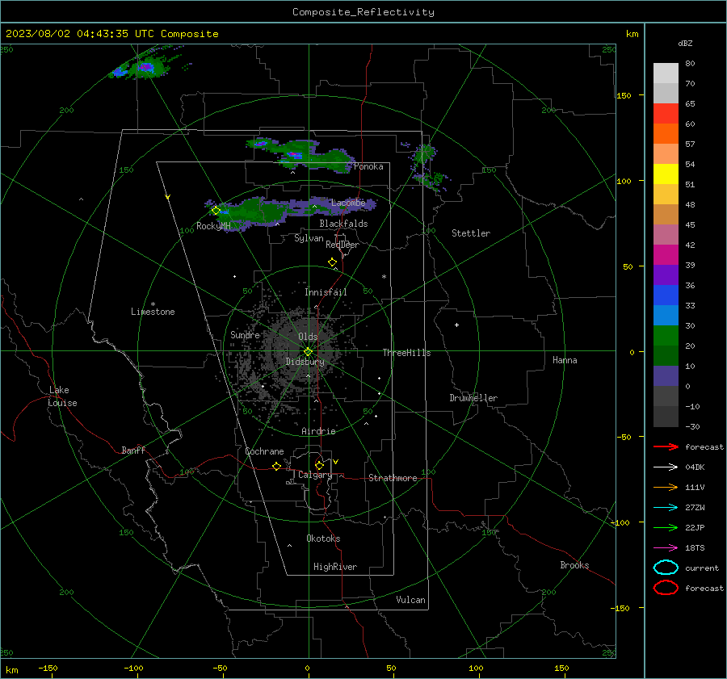
Task: Click the Airdrie city label
Action: (x=318, y=431)
